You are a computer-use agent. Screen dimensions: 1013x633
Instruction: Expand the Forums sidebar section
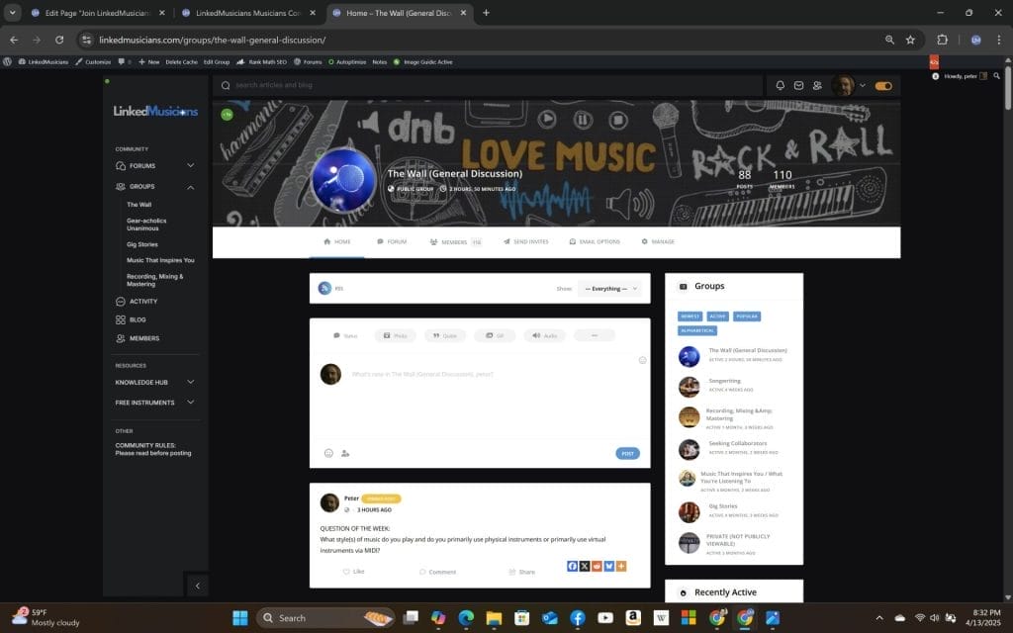coord(190,166)
